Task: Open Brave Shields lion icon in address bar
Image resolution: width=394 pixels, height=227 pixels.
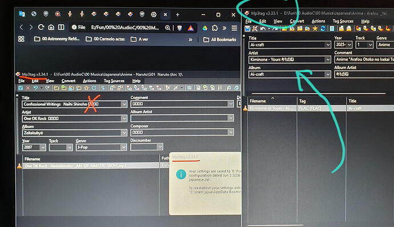Action: pos(180,28)
